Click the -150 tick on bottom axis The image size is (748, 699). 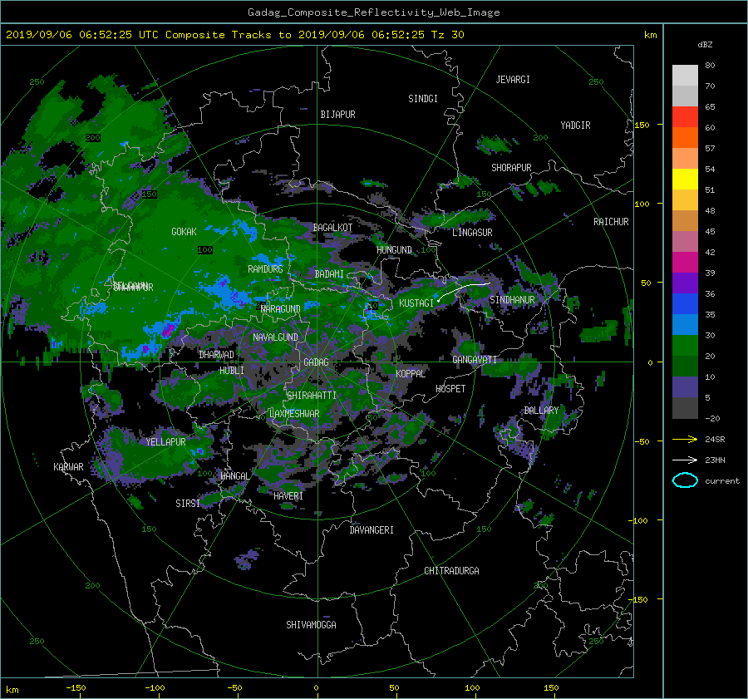coord(76,688)
